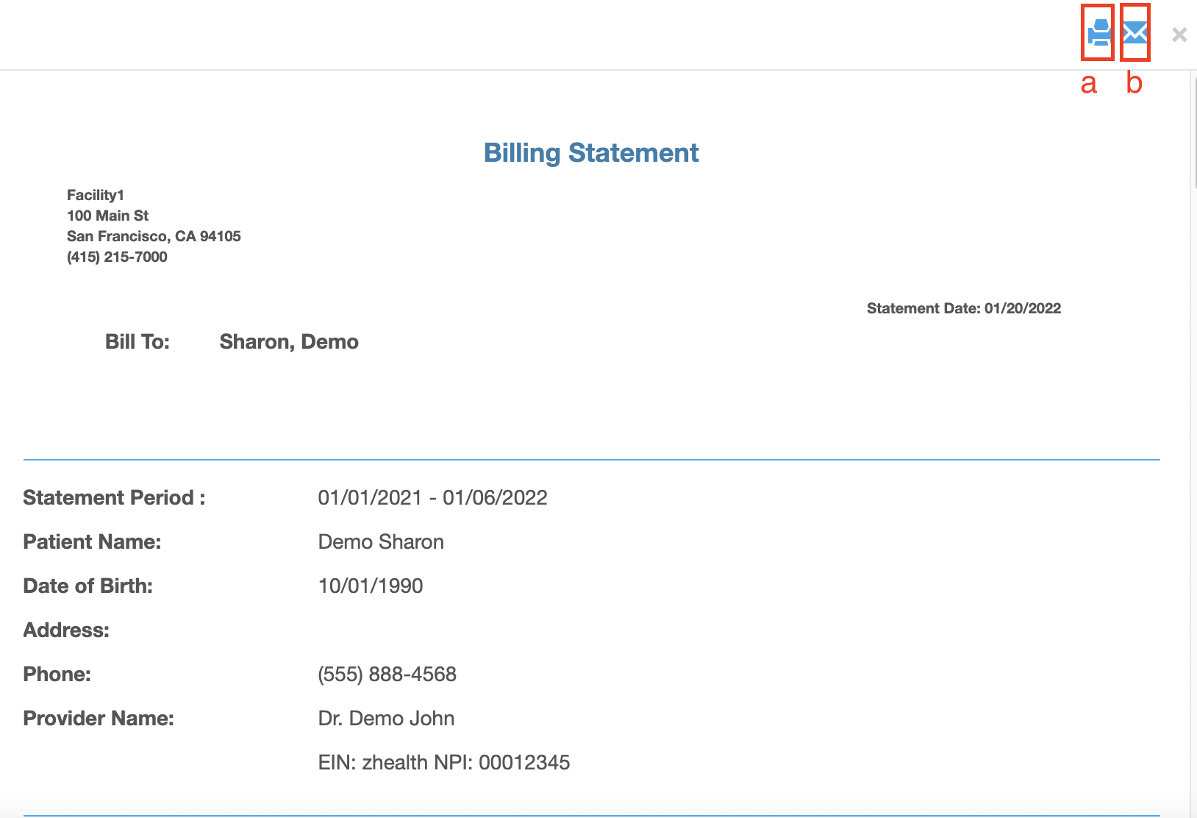The width and height of the screenshot is (1197, 818).
Task: Click the Statement Date 01/20/2022 text
Action: pos(963,308)
